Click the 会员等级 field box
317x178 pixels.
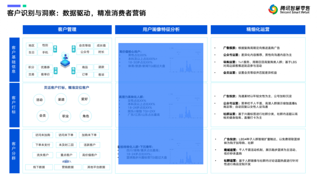[85, 45]
